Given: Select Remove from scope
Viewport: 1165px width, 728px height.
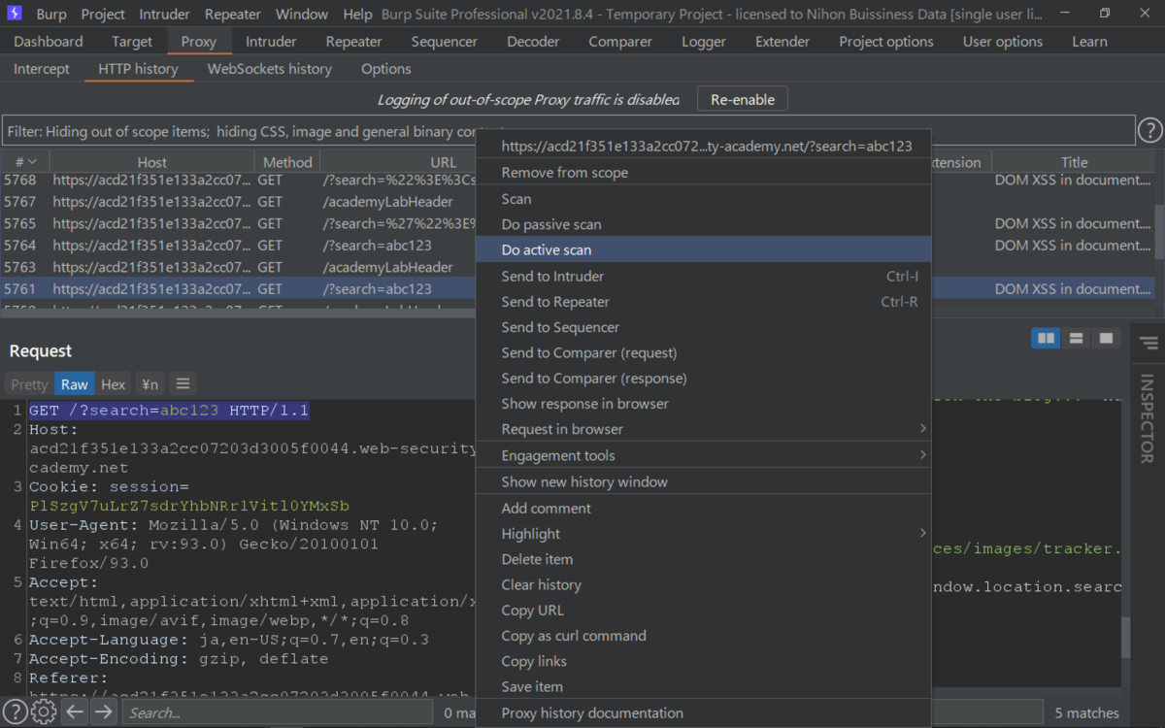Looking at the screenshot, I should point(702,173).
